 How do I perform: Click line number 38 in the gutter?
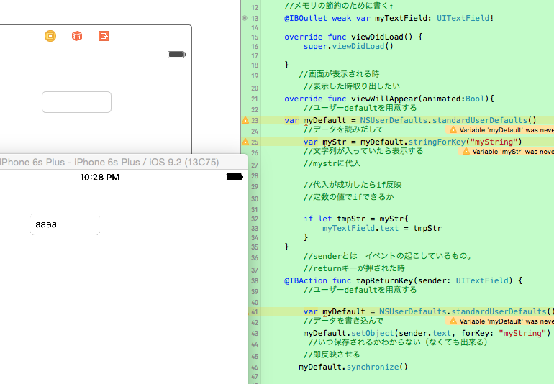click(x=255, y=281)
